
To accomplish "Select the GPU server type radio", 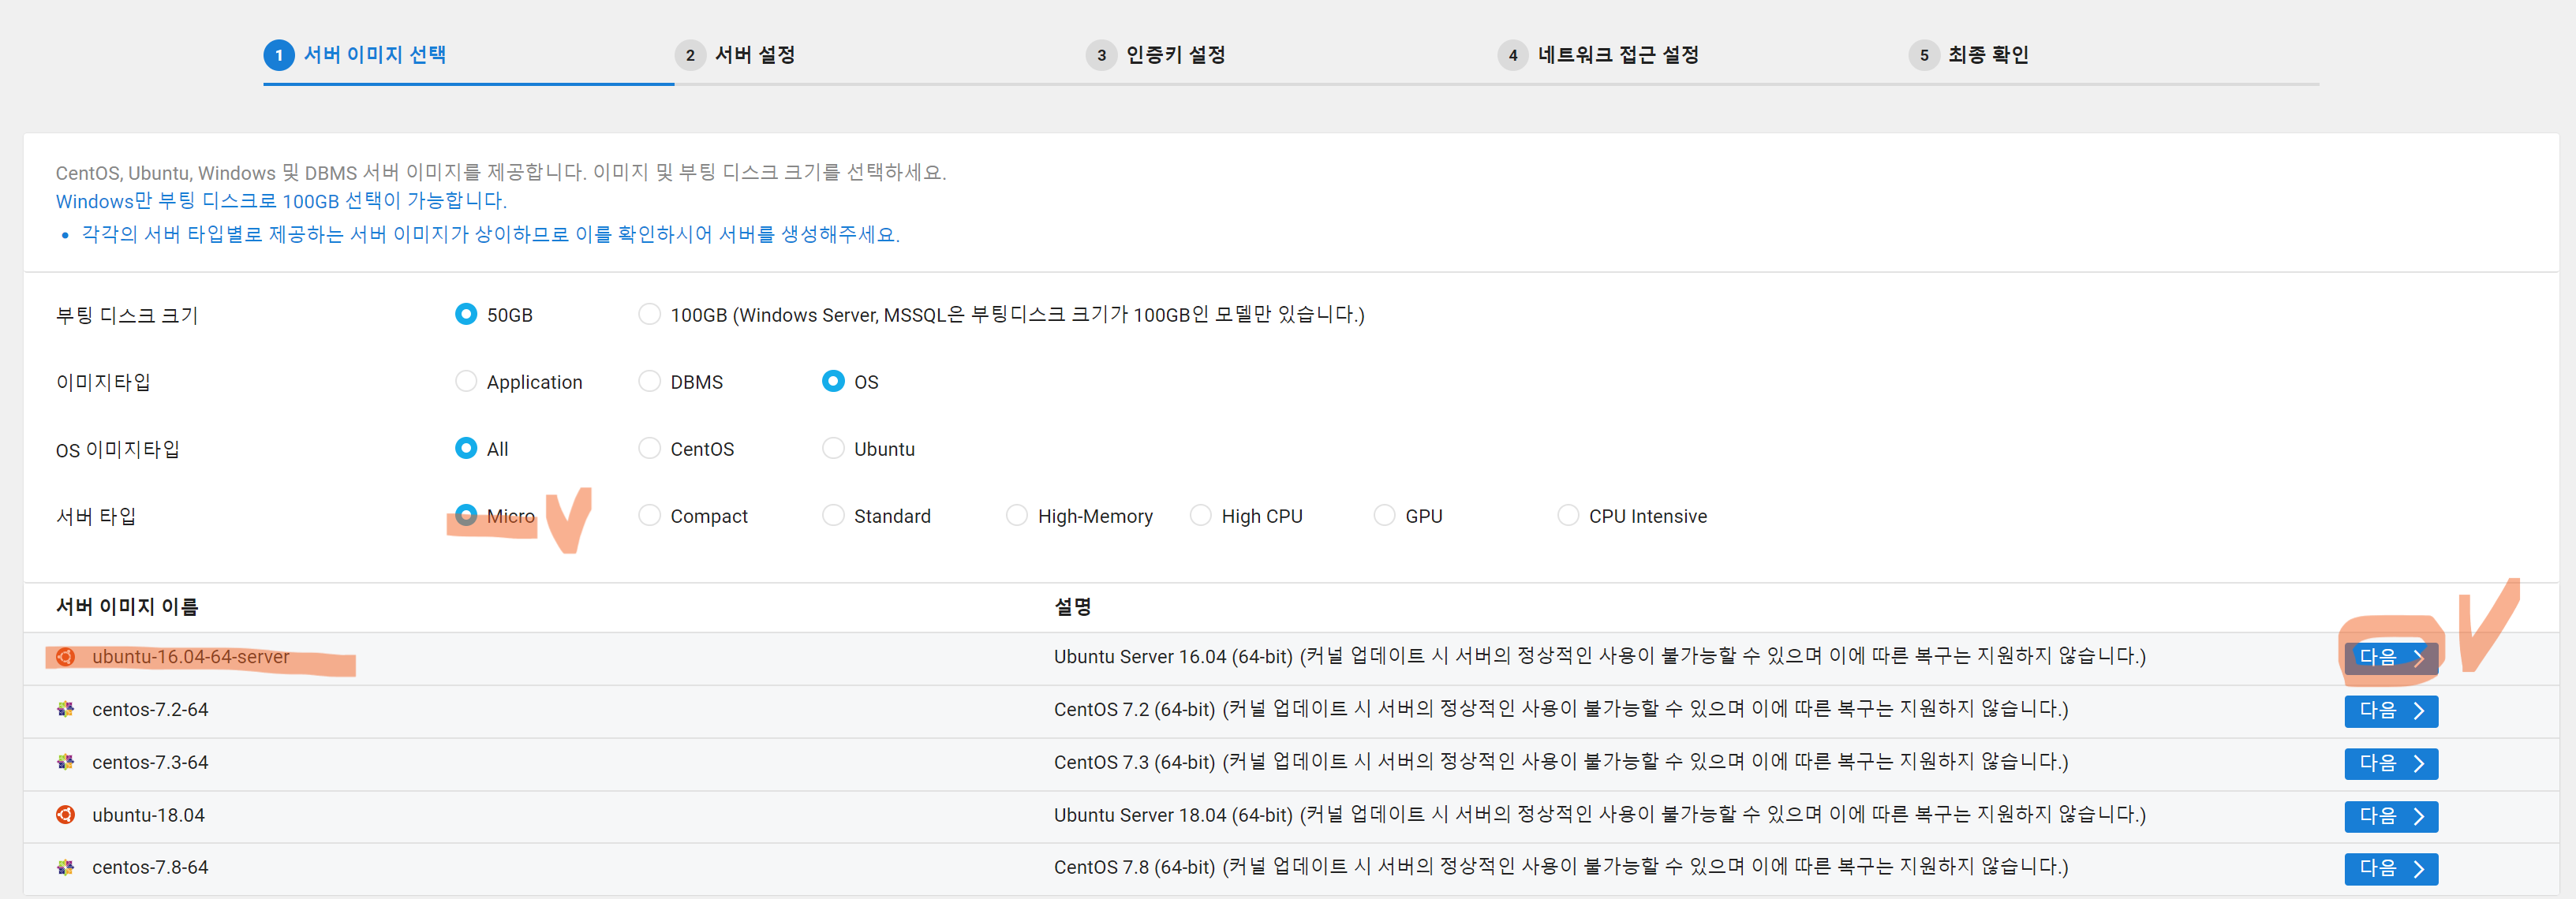I will coord(1384,515).
